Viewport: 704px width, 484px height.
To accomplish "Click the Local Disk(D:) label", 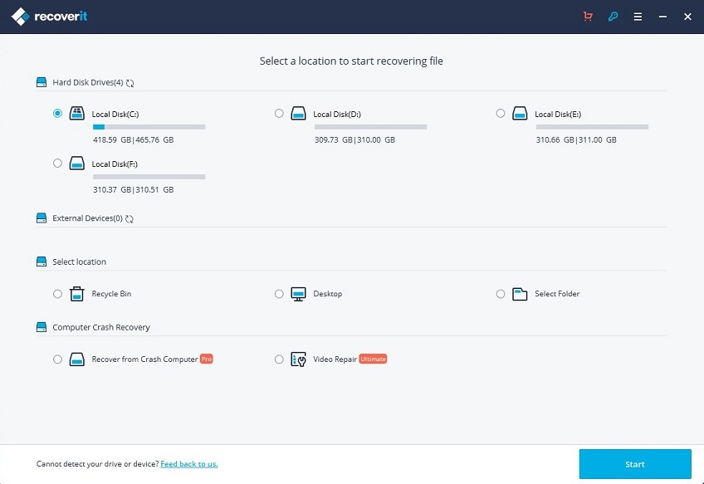I will pyautogui.click(x=337, y=114).
